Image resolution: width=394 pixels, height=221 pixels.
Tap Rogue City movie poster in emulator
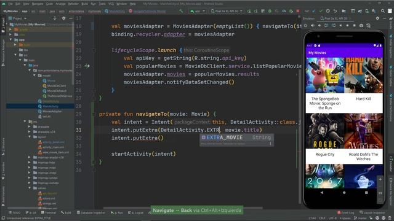325,131
